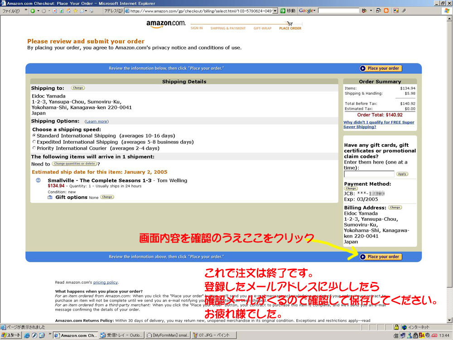This screenshot has height=340, width=453.
Task: Switch to the 07.JPG Paint taskbar window
Action: click(x=214, y=335)
